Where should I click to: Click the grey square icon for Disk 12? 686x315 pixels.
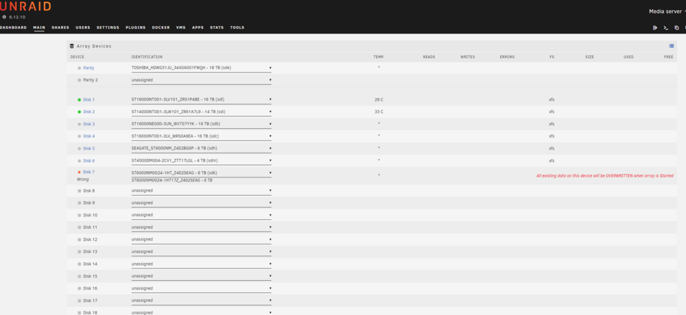(79, 240)
